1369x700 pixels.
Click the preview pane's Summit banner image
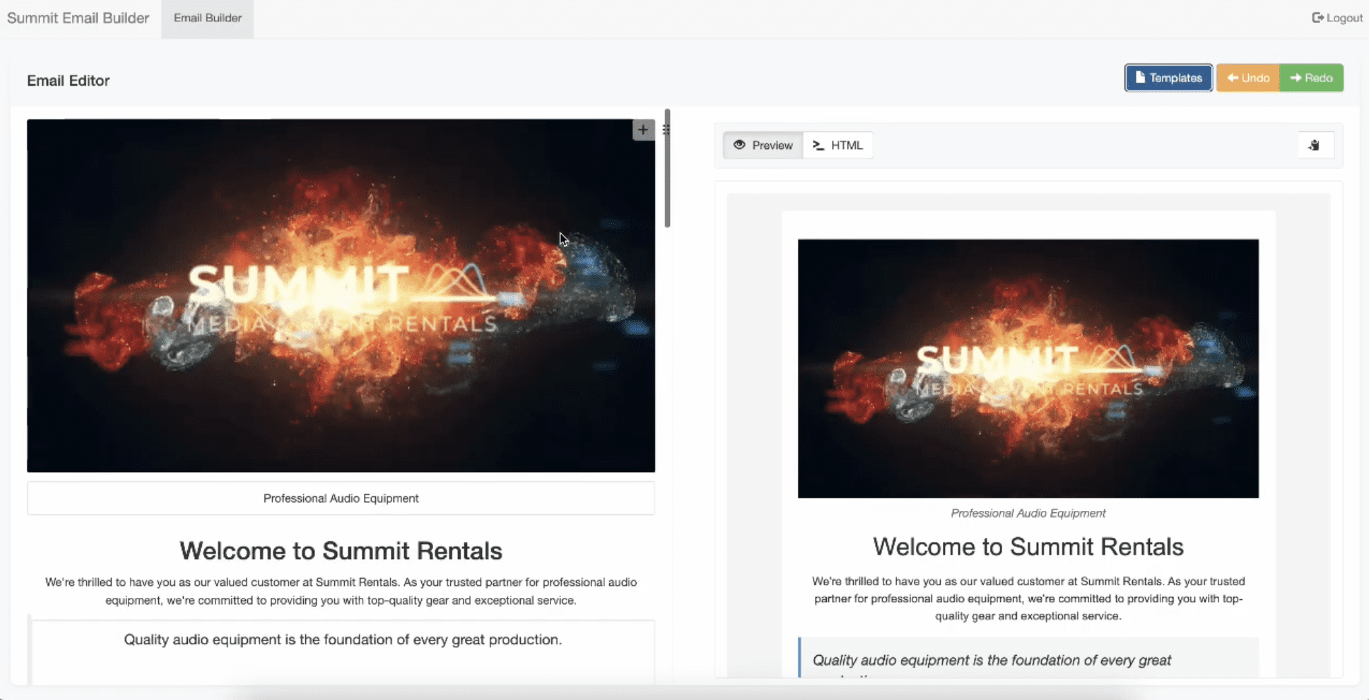(1028, 369)
